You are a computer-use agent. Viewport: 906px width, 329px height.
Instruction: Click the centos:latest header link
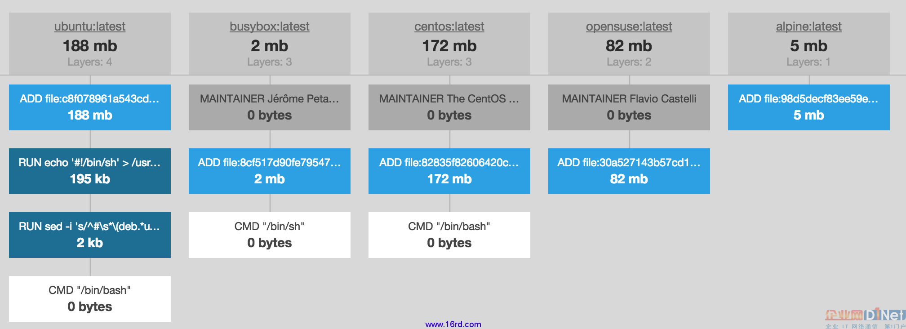[x=449, y=27]
